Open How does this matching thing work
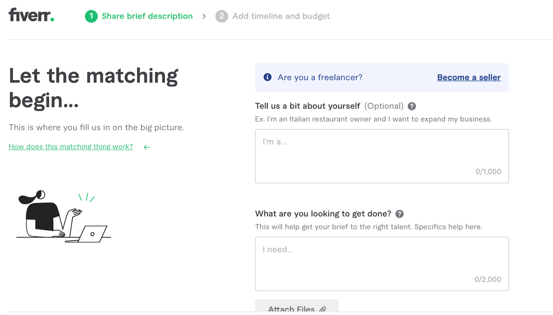 tap(71, 147)
